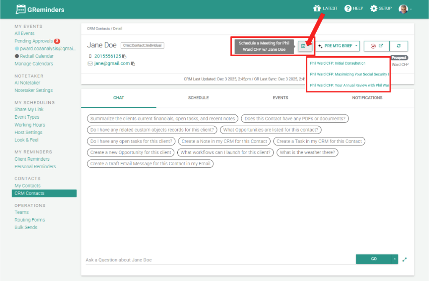Open Pending Approvals in sidebar
429x281 pixels.
click(34, 41)
